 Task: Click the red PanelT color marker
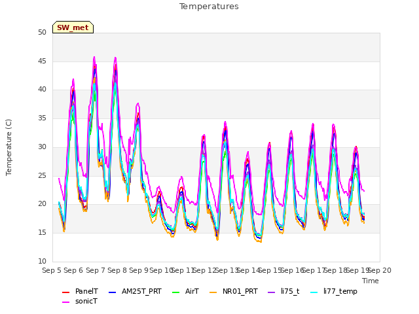pyautogui.click(x=65, y=292)
